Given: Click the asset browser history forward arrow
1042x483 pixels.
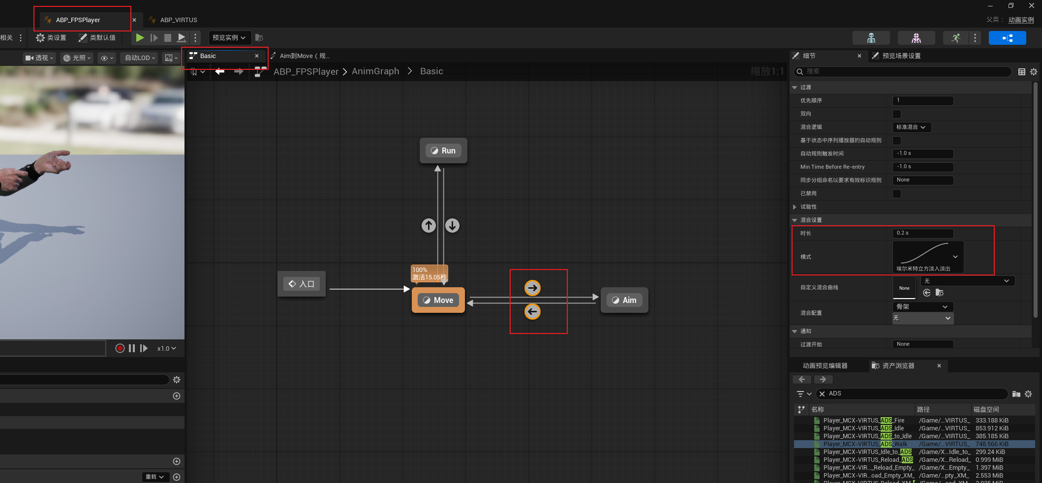Looking at the screenshot, I should [823, 379].
